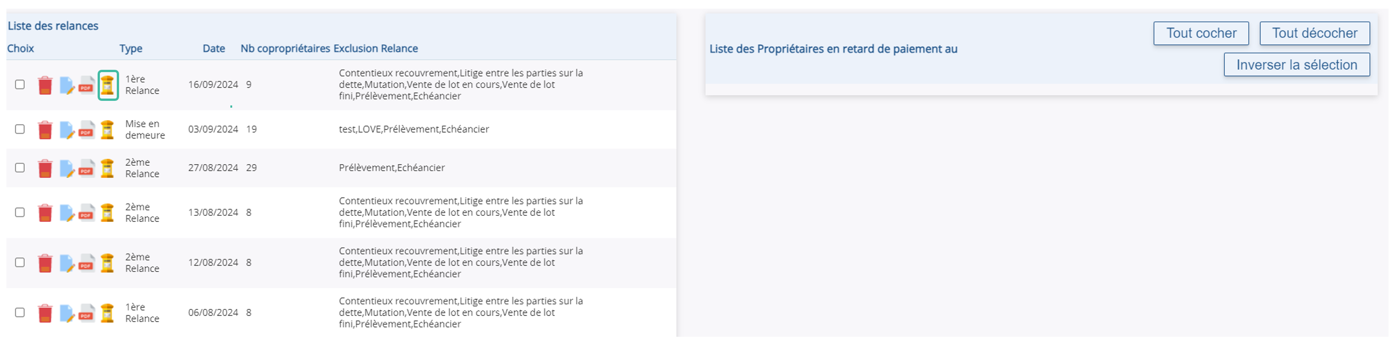Select checkbox of 27/08/2024 2ème Relance

[x=20, y=168]
